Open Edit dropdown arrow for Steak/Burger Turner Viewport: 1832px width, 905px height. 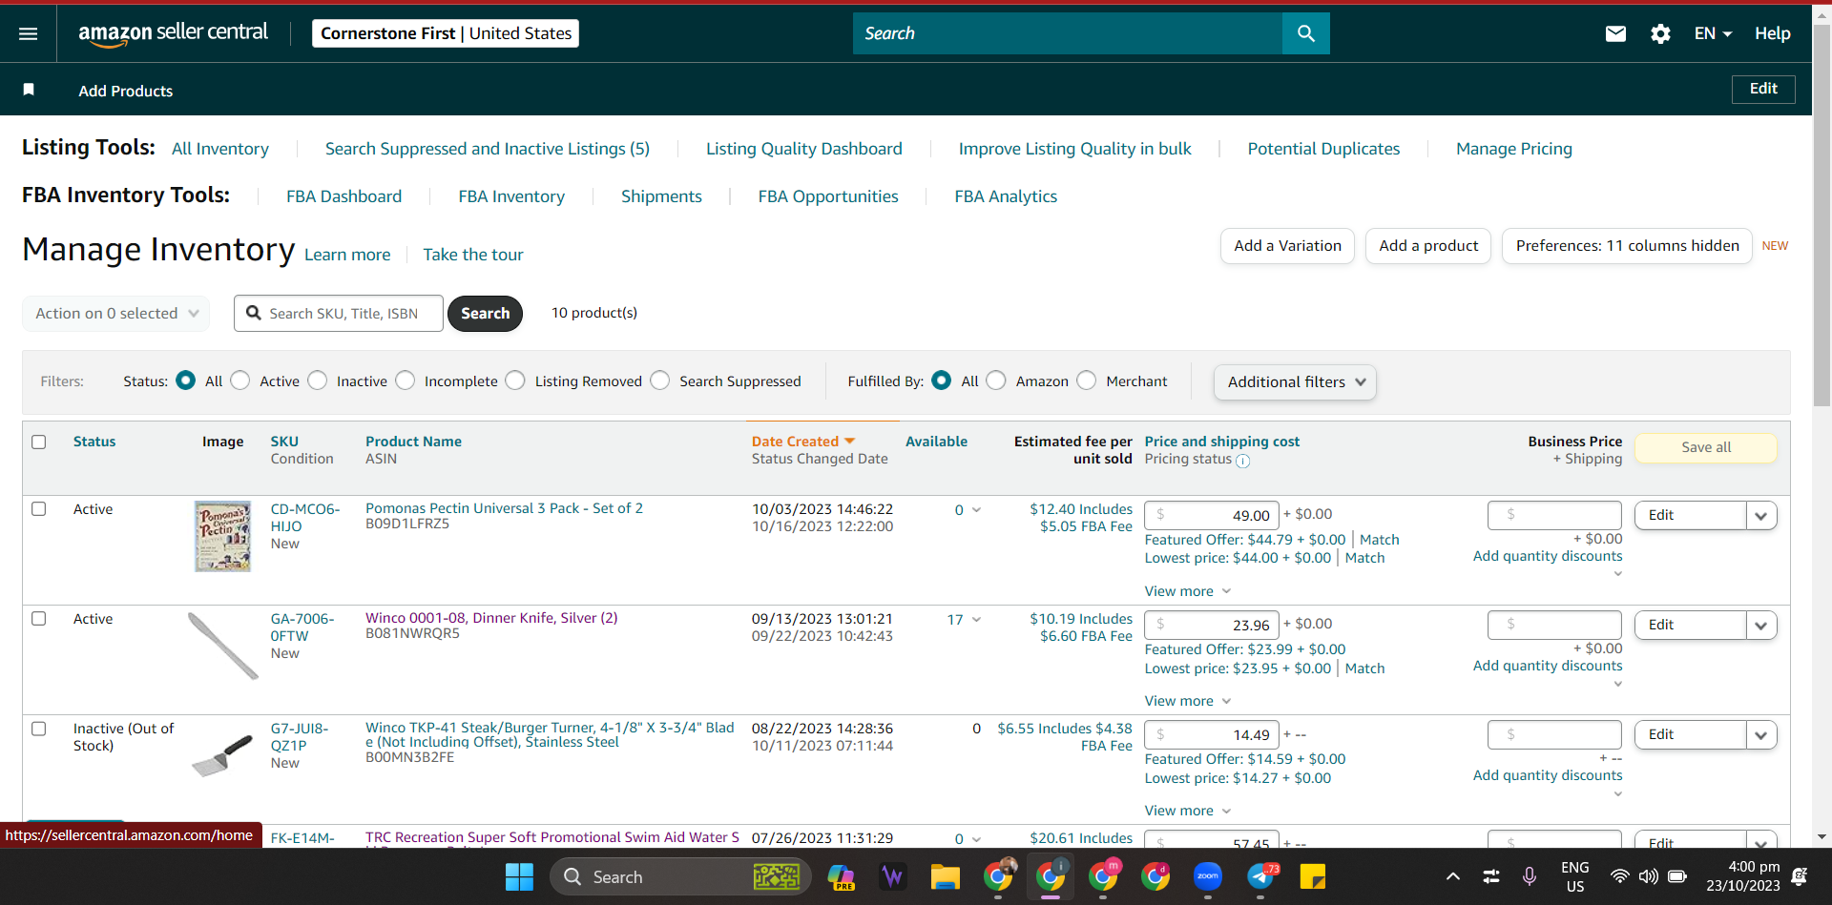tap(1761, 735)
